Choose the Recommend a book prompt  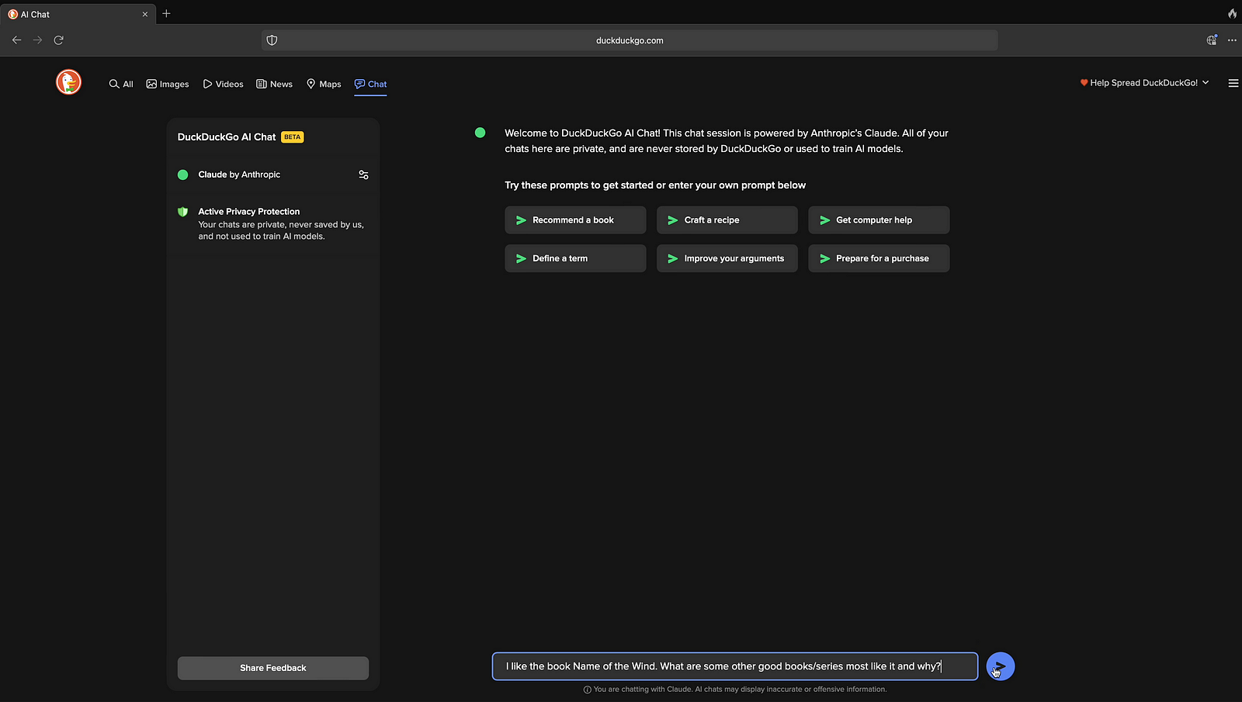point(575,220)
